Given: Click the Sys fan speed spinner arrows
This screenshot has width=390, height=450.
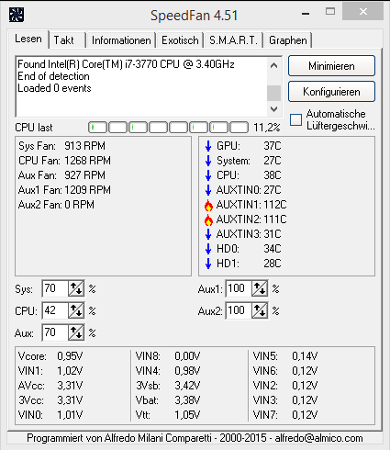Looking at the screenshot, I should coord(76,288).
